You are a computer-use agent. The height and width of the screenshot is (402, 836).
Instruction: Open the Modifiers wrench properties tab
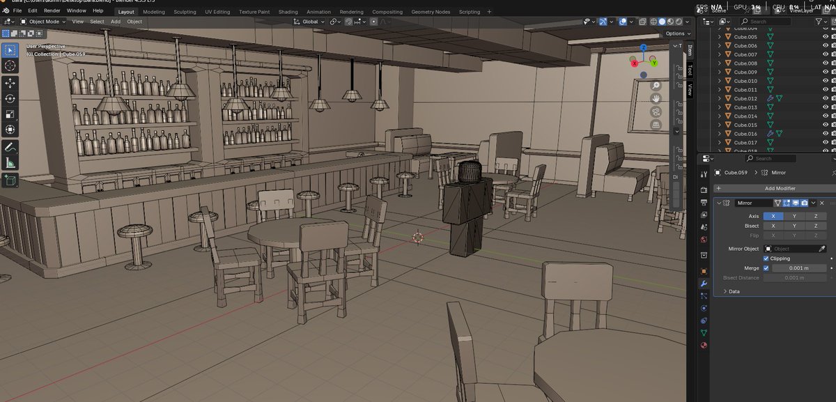(704, 284)
